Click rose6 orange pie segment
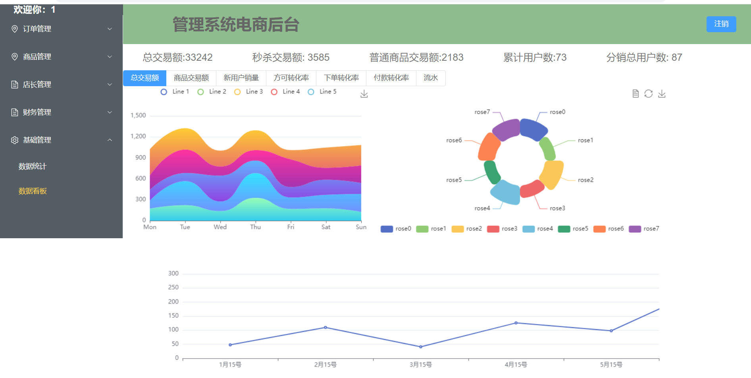The width and height of the screenshot is (751, 378). 489,147
